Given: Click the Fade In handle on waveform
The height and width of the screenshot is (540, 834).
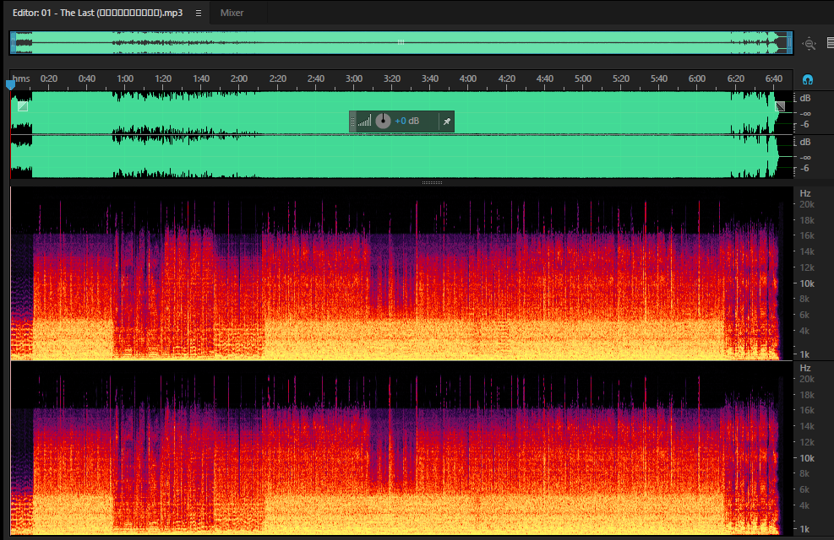Looking at the screenshot, I should click(x=22, y=106).
